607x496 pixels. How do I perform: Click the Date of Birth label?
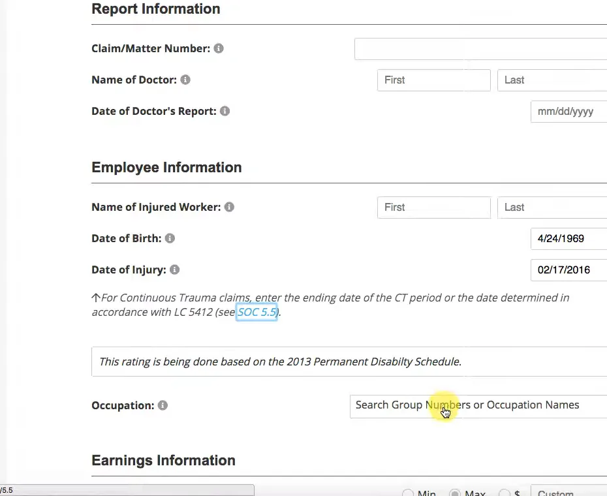(x=126, y=238)
